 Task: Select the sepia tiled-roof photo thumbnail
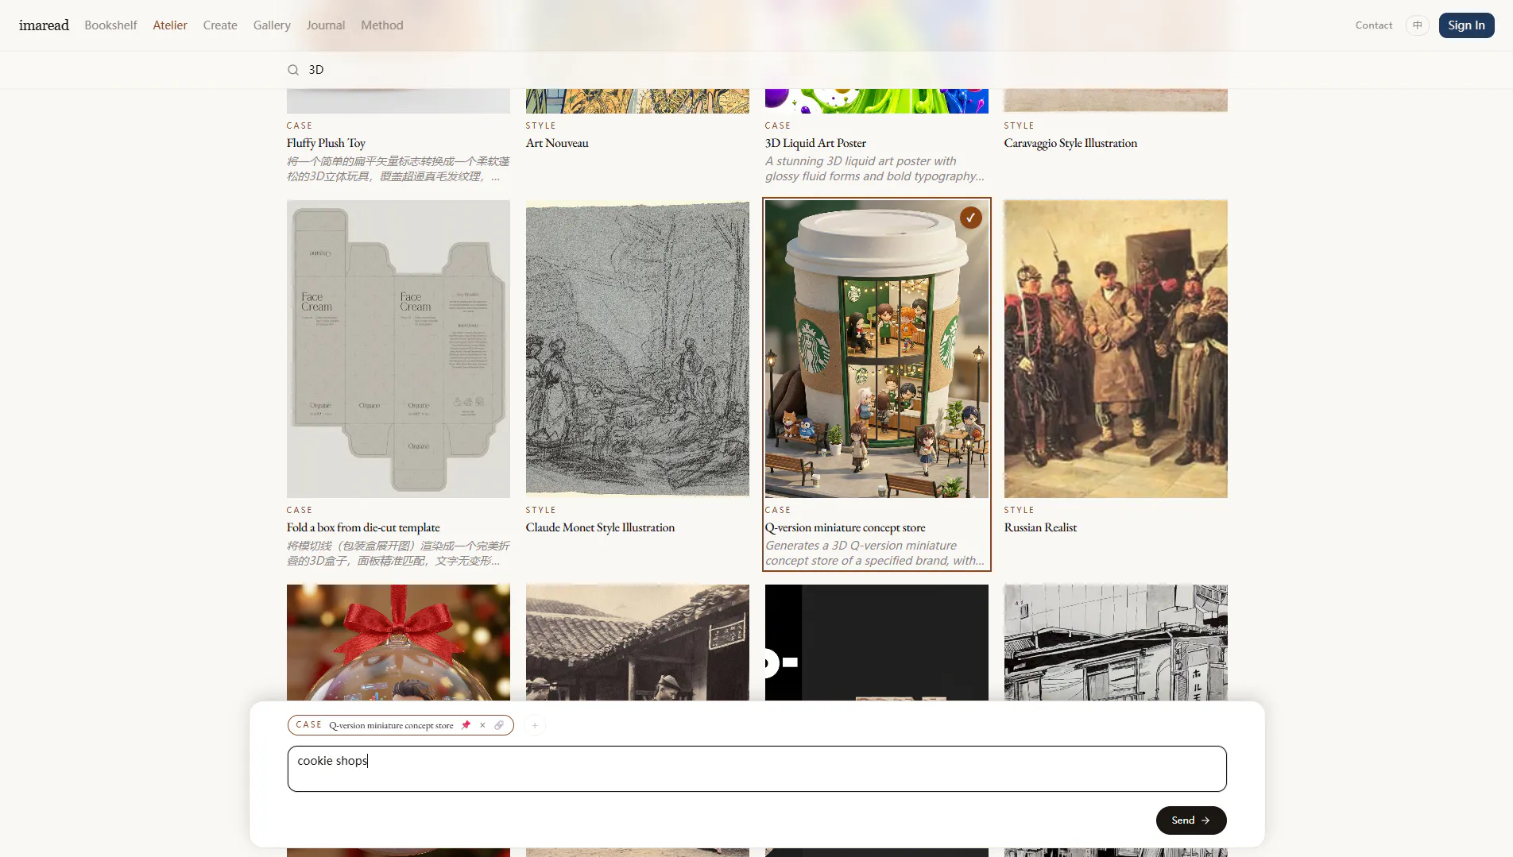[637, 643]
